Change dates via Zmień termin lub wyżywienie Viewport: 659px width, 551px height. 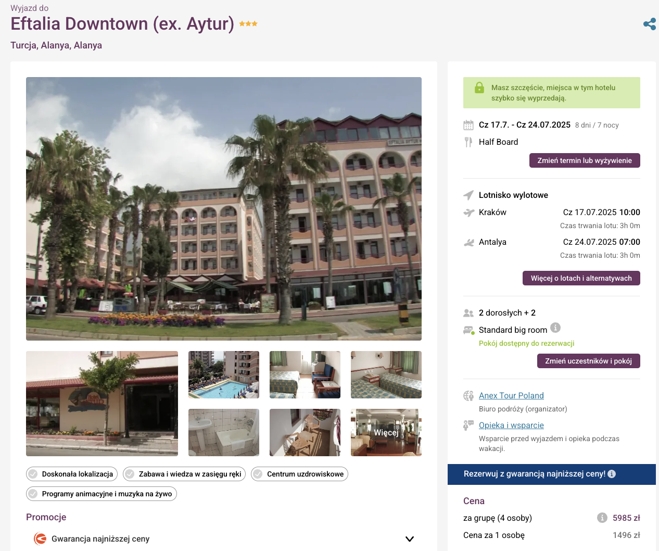585,160
